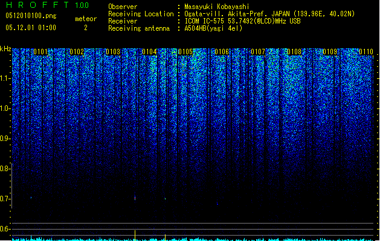The width and height of the screenshot is (380, 241).
Task: Click the 0106 time marker
Action: click(222, 52)
